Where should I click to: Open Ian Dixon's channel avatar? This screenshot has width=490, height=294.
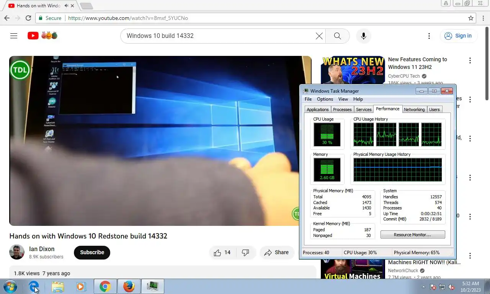coord(17,252)
